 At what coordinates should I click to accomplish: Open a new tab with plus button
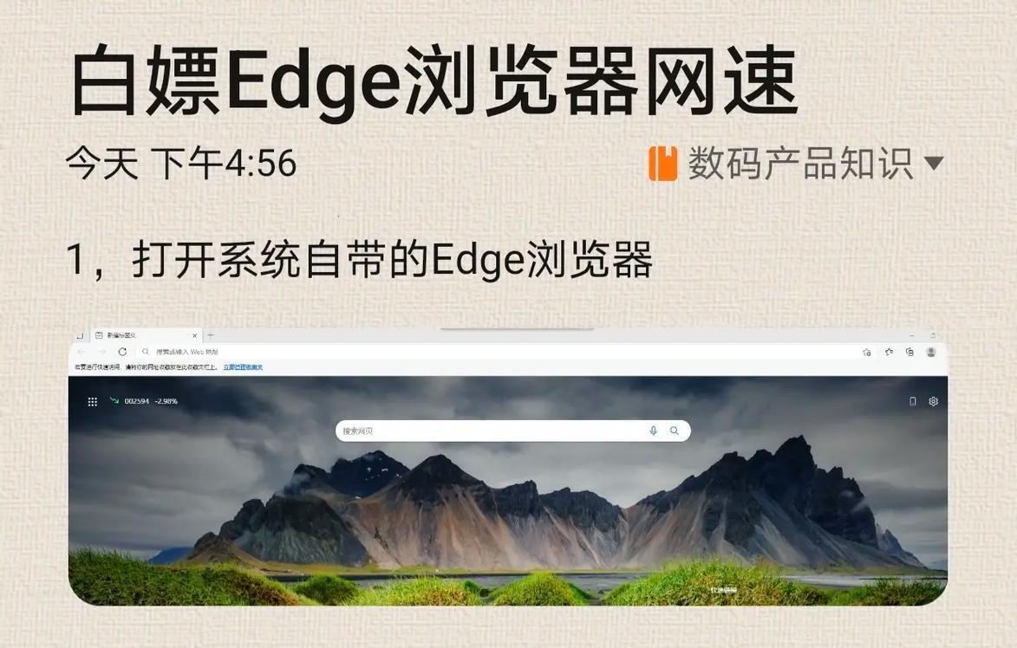pyautogui.click(x=210, y=335)
